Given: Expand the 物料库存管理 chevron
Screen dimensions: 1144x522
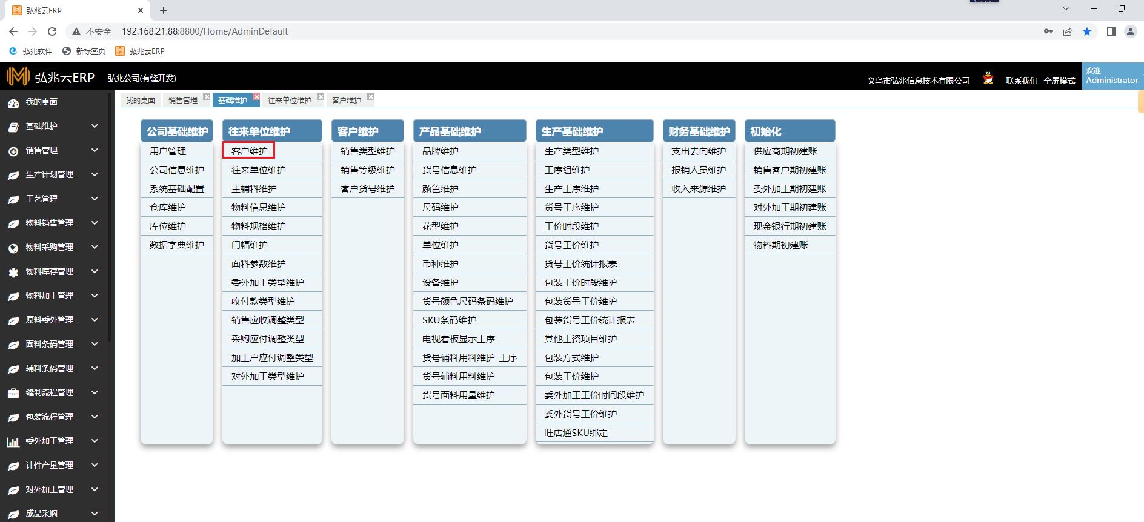Looking at the screenshot, I should click(95, 271).
